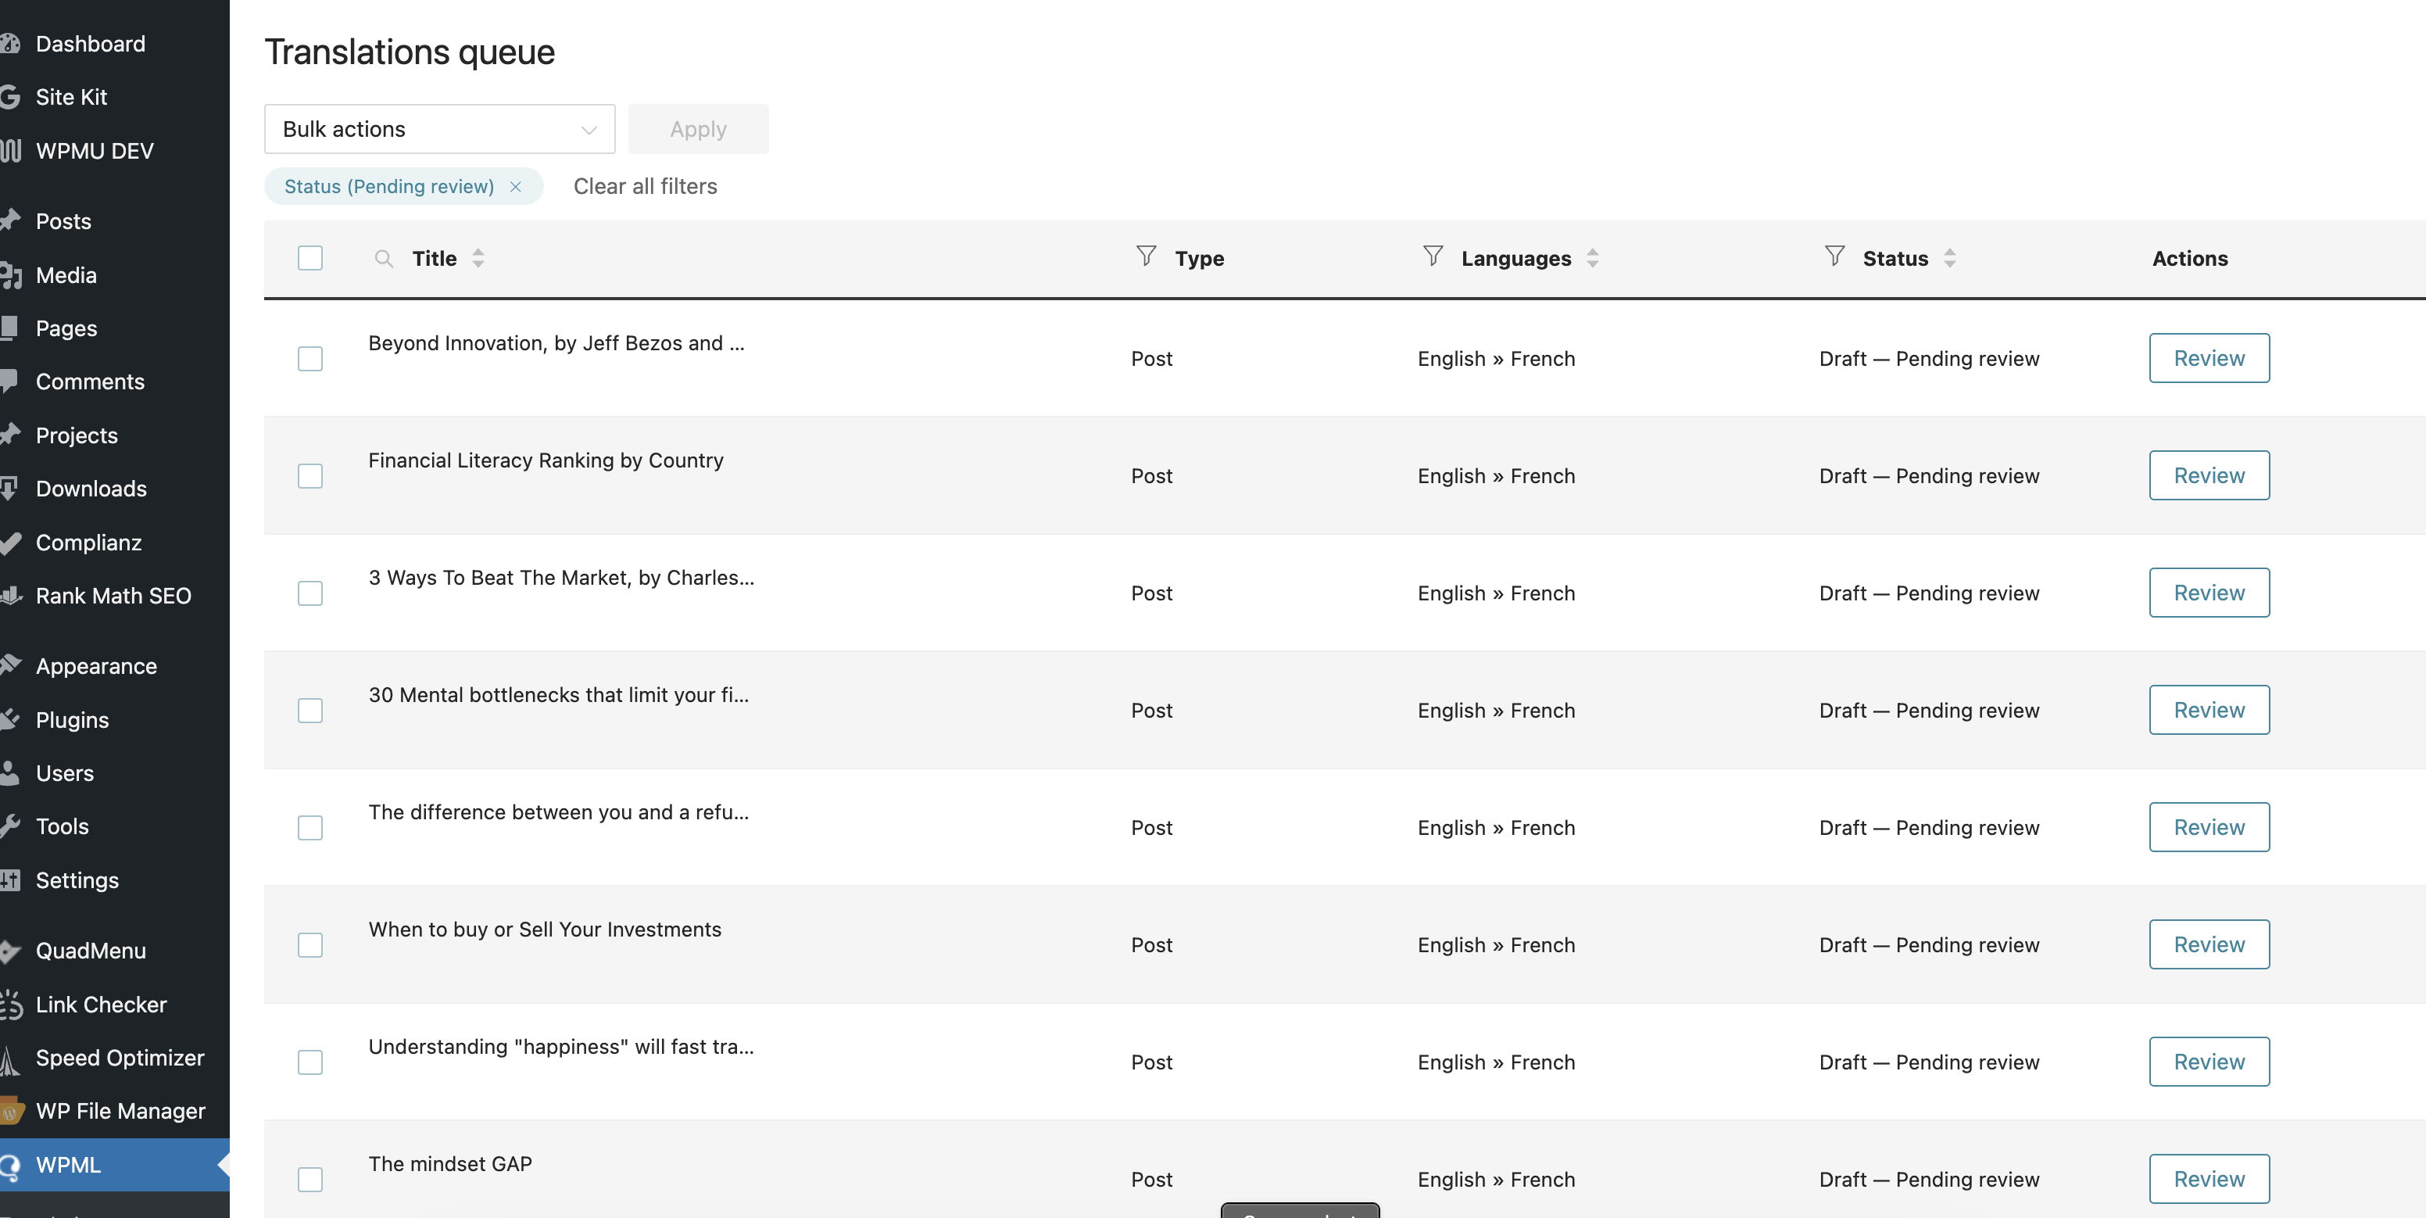Click the QuadMenu icon

click(9, 951)
